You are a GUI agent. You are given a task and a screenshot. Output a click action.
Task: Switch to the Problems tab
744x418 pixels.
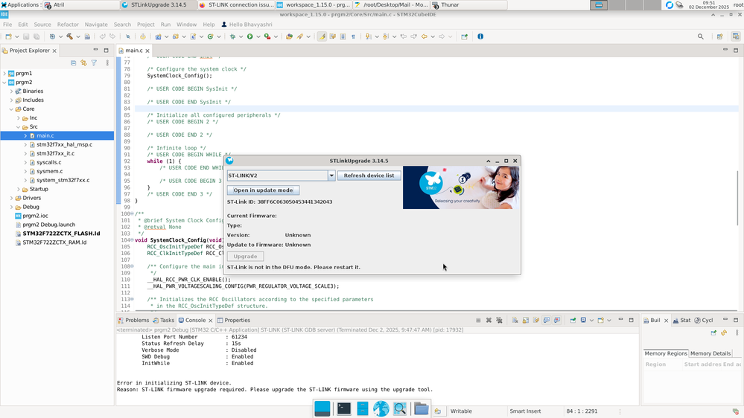133,321
